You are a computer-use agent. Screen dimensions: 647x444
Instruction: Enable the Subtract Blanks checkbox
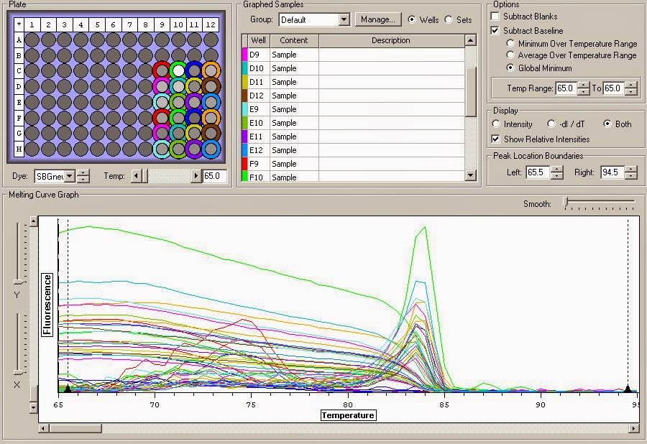click(495, 17)
